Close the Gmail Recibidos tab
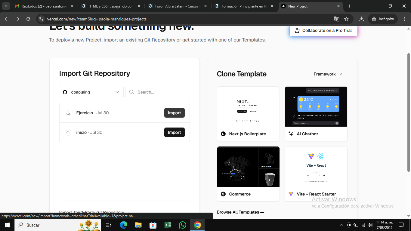This screenshot has width=411, height=231. 72,6
